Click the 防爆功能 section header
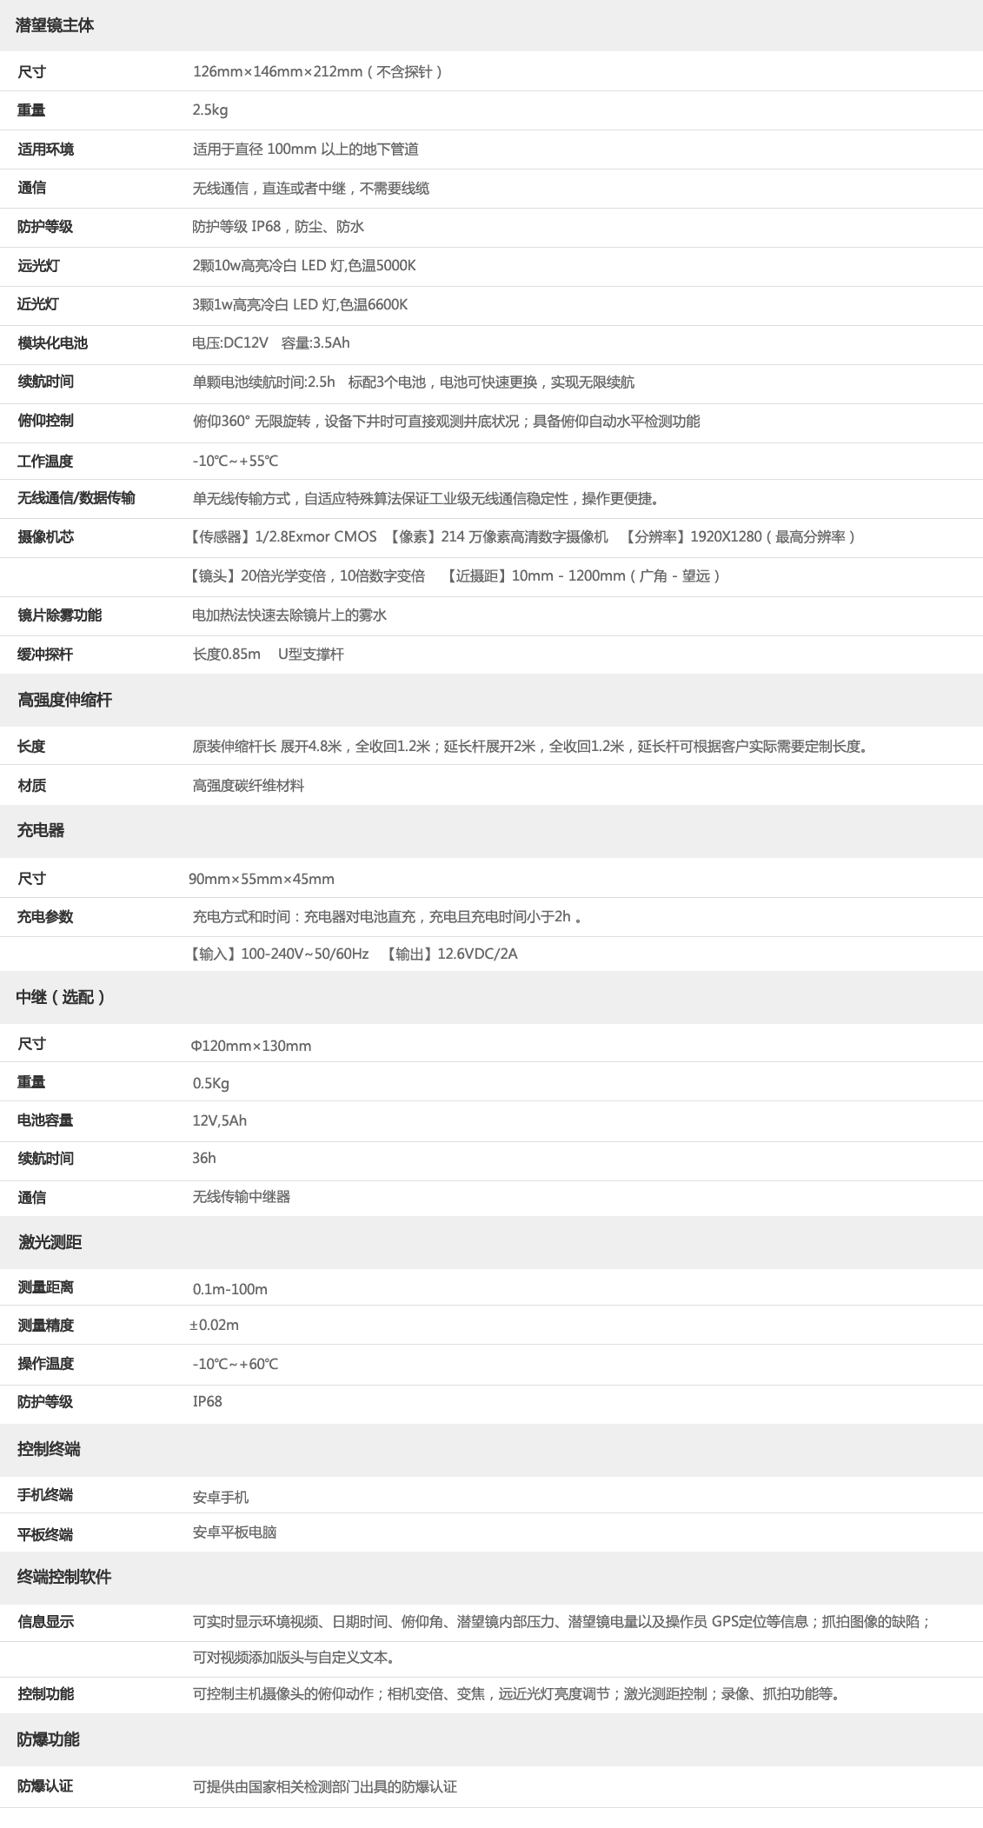This screenshot has height=1828, width=983. point(49,1739)
